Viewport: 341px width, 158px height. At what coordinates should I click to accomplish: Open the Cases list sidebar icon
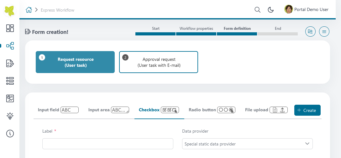point(10,81)
